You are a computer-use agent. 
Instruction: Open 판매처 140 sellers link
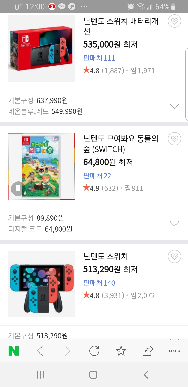(99, 283)
